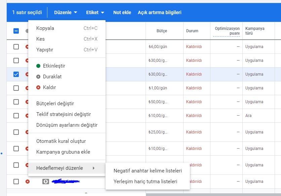This screenshot has width=281, height=196.
Task: Click the ₺25,00 budget cell
Action: 158,132
